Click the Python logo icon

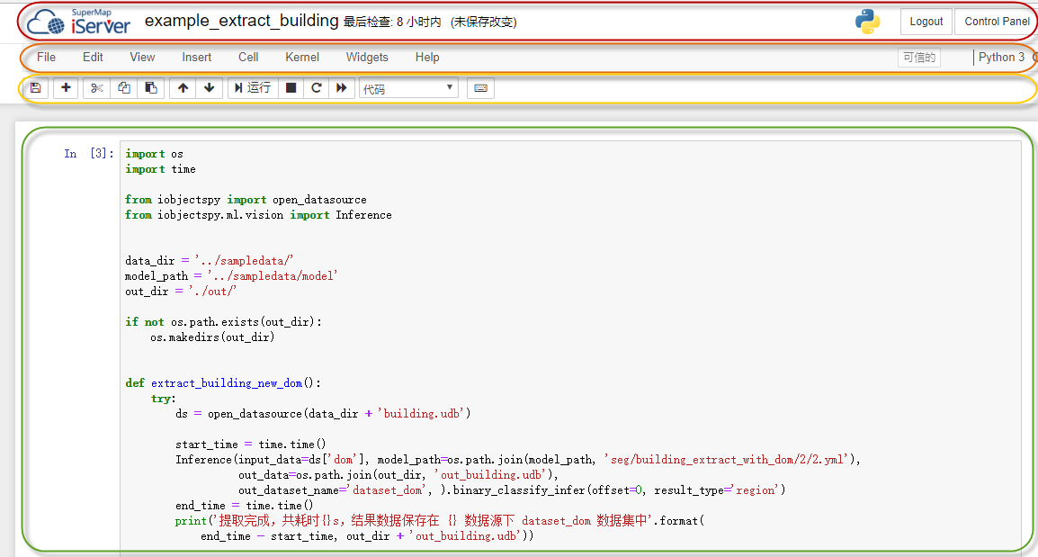click(867, 22)
